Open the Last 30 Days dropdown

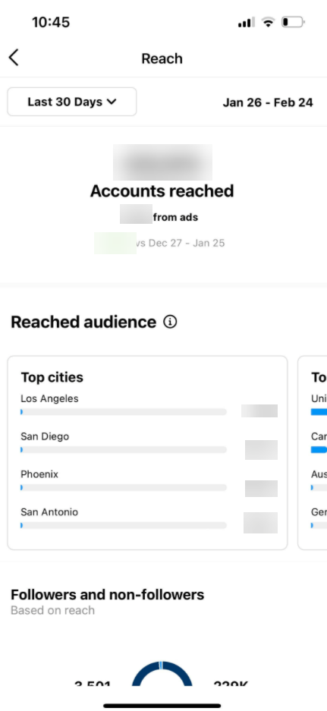click(71, 102)
